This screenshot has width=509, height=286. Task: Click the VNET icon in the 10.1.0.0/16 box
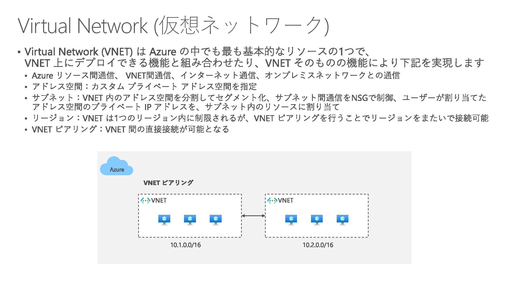pos(145,201)
